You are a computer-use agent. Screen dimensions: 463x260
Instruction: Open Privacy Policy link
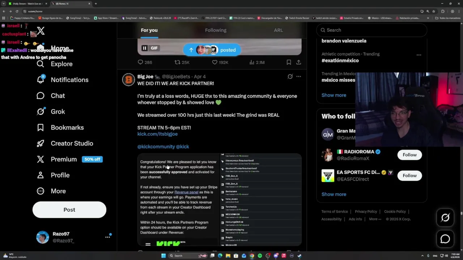[x=366, y=212]
